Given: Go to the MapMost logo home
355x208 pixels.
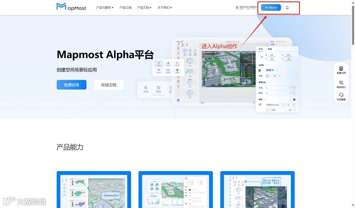Looking at the screenshot, I should click(71, 7).
